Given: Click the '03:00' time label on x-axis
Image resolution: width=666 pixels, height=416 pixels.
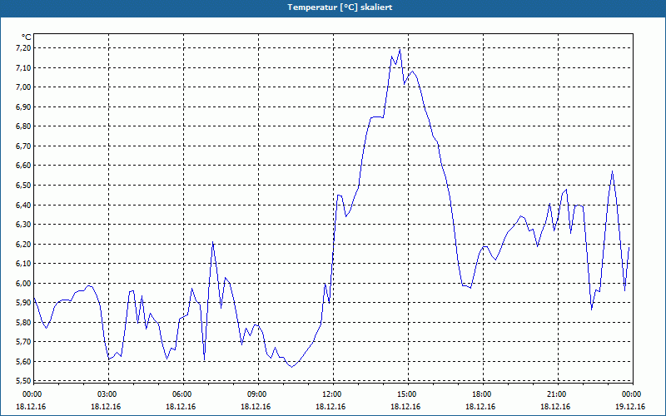Looking at the screenshot, I should pyautogui.click(x=107, y=394).
